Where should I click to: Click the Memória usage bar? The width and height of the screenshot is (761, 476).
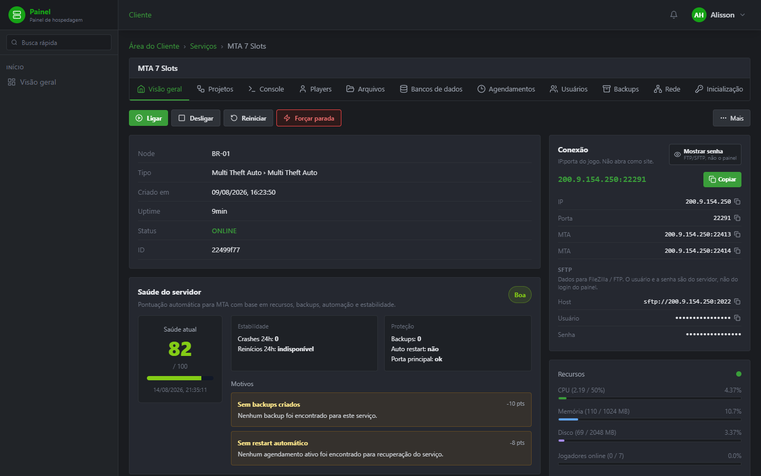coord(649,419)
